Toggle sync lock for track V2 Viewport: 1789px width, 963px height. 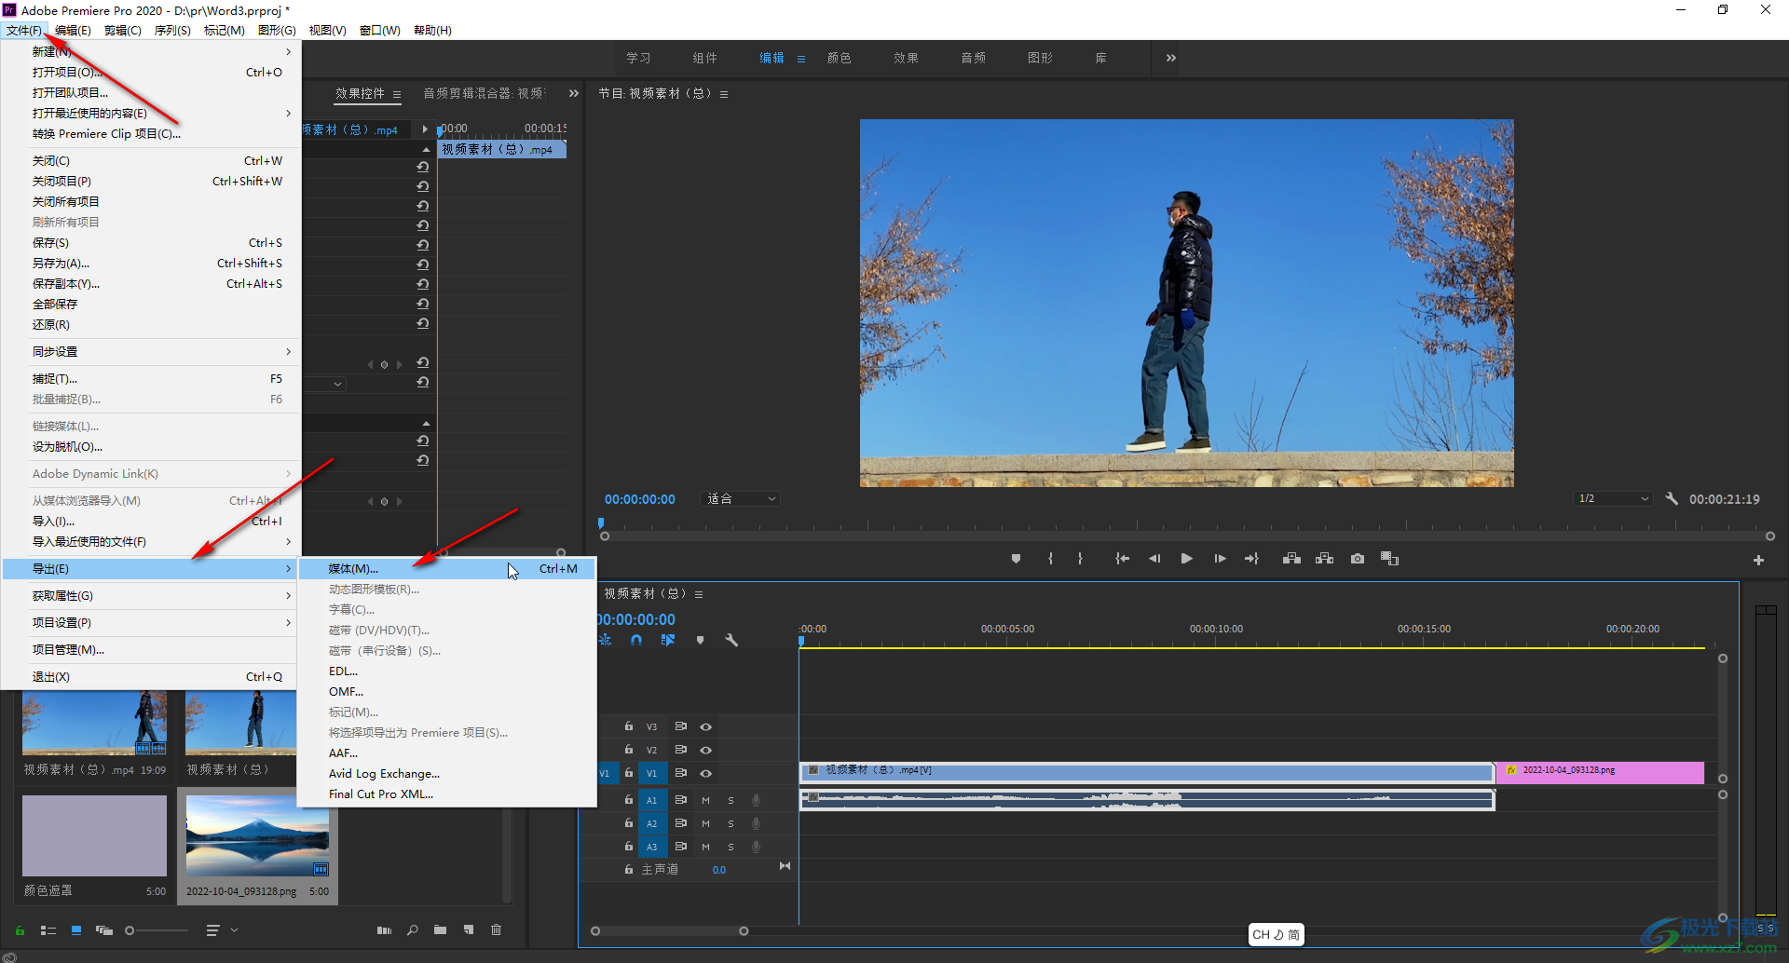[681, 750]
